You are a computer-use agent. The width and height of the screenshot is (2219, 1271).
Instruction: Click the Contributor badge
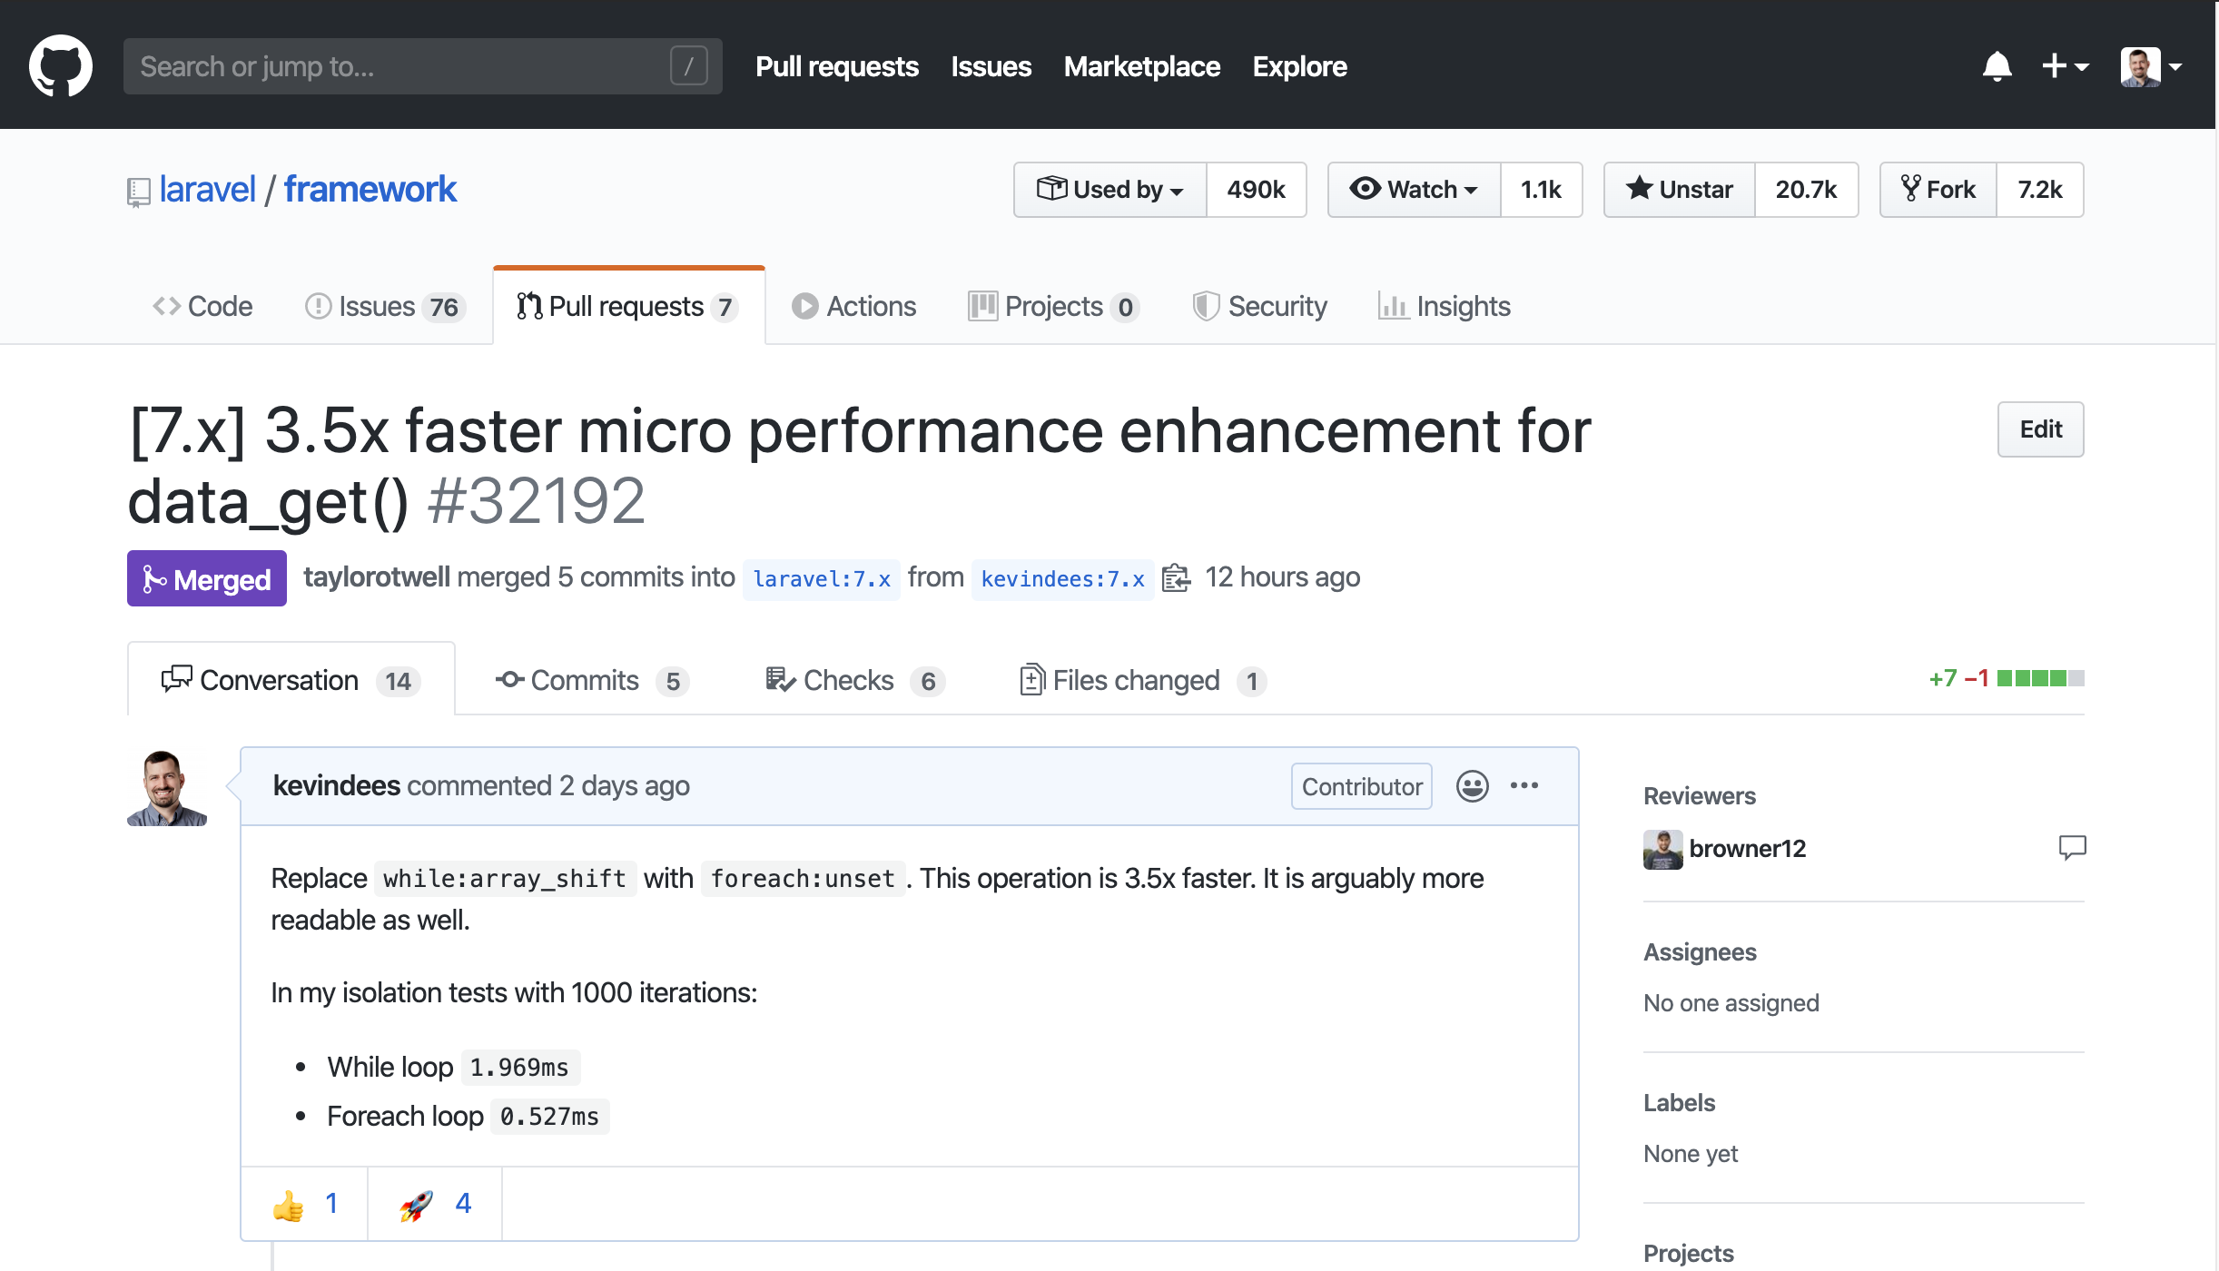pyautogui.click(x=1361, y=786)
